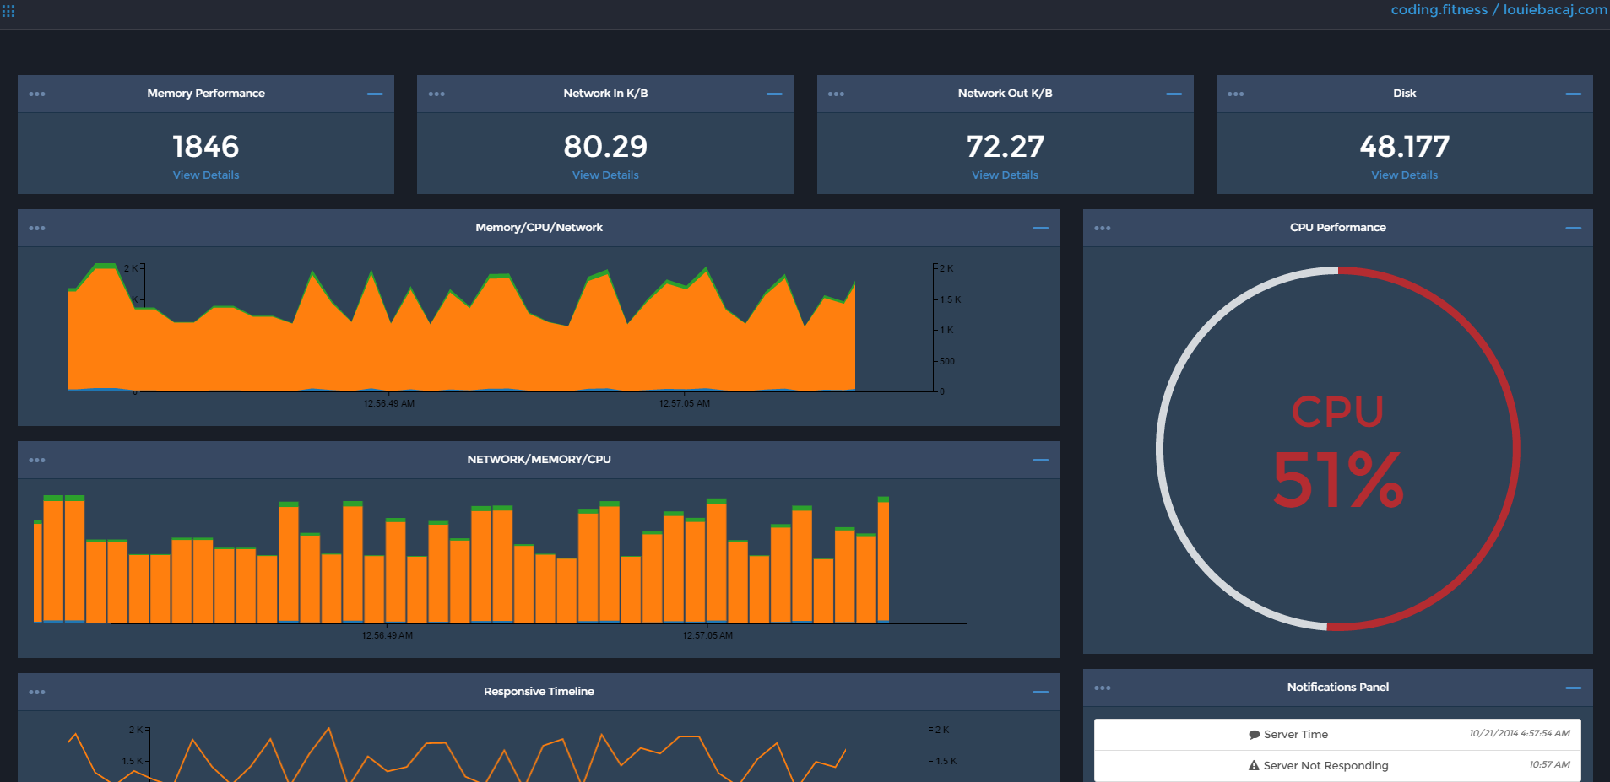Collapse the Responsive Timeline panel
The height and width of the screenshot is (782, 1610).
tap(1040, 691)
